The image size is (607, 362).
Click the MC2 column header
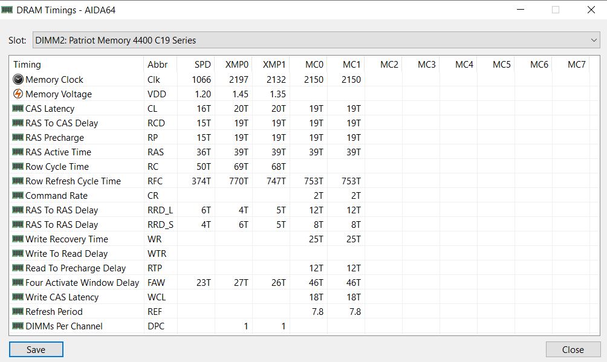384,64
